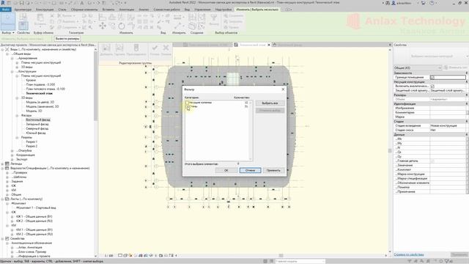Click Применить button in the Фильтр dialog
469x264 pixels.
tap(273, 170)
